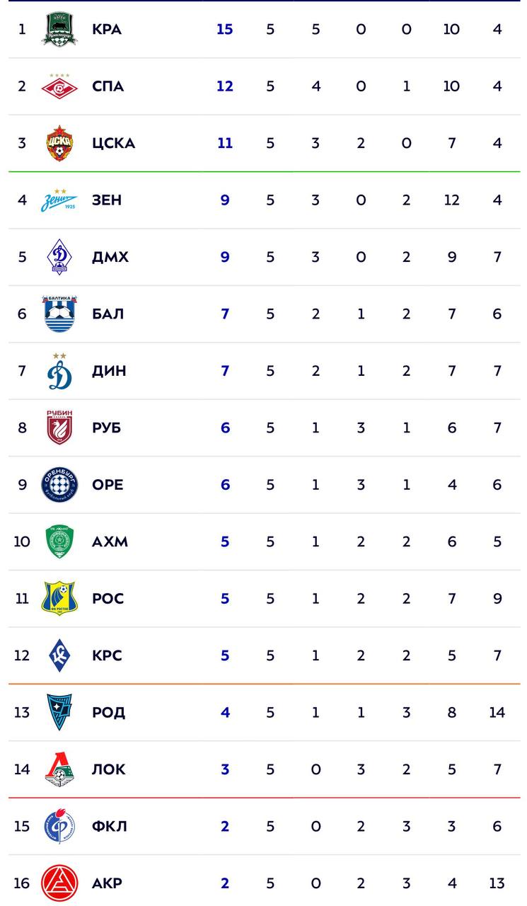Select the Akron red circle emblem
This screenshot has width=527, height=906.
(x=59, y=883)
